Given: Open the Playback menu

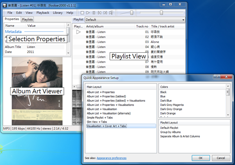Looking at the screenshot, I should pos(43,13).
